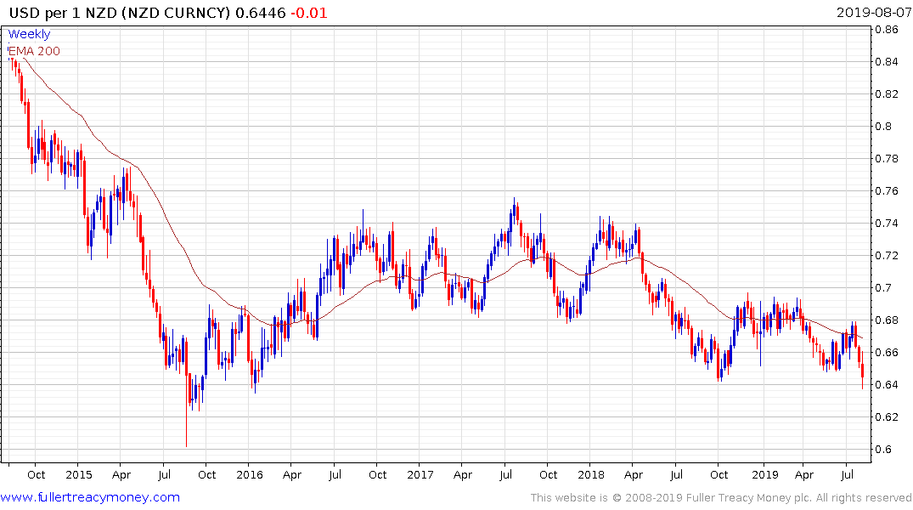The image size is (913, 510).
Task: Select the 0.76 y-axis label
Action: click(887, 191)
